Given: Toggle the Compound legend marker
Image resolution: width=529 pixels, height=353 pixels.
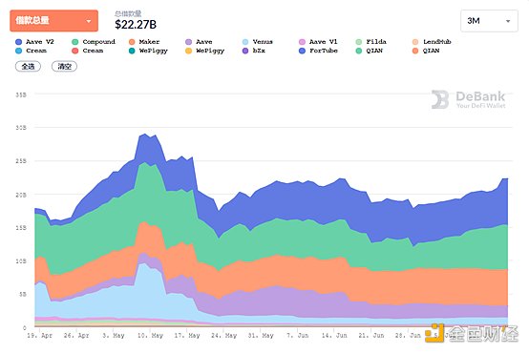Looking at the screenshot, I should tap(75, 42).
